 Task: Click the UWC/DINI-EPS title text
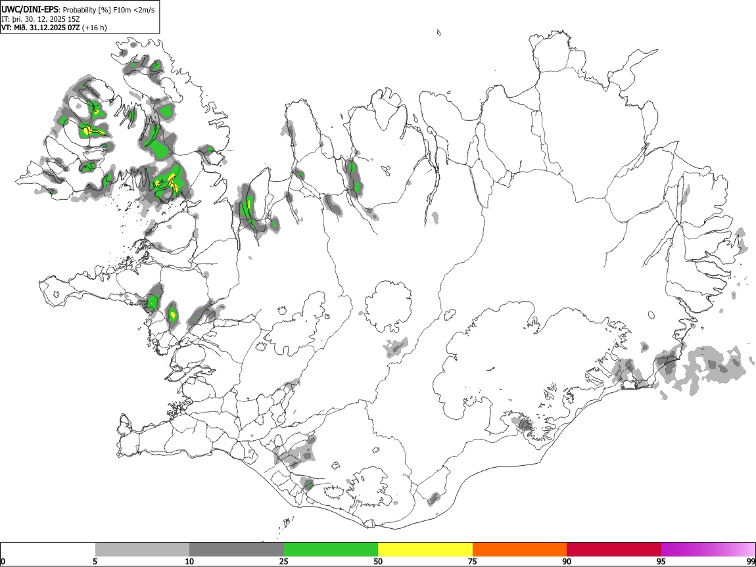pyautogui.click(x=30, y=10)
